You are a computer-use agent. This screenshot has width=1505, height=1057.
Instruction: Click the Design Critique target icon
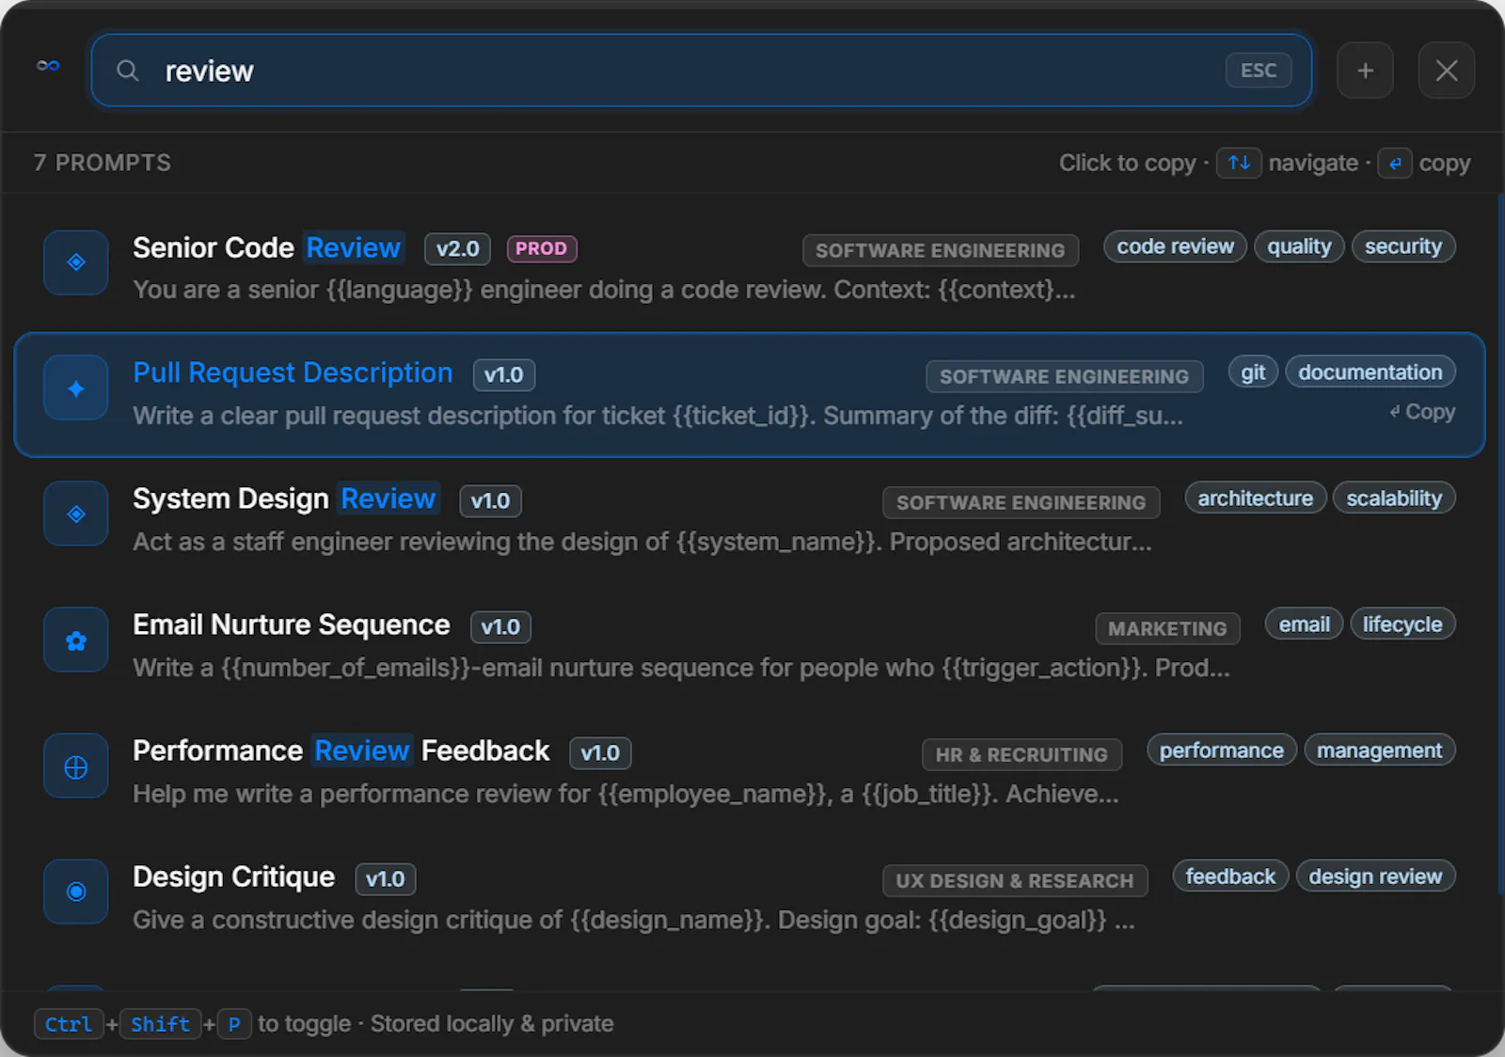pyautogui.click(x=76, y=891)
